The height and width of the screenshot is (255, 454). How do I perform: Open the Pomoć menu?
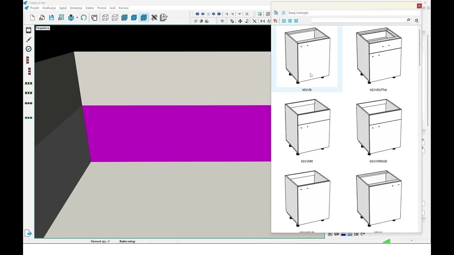coord(102,8)
